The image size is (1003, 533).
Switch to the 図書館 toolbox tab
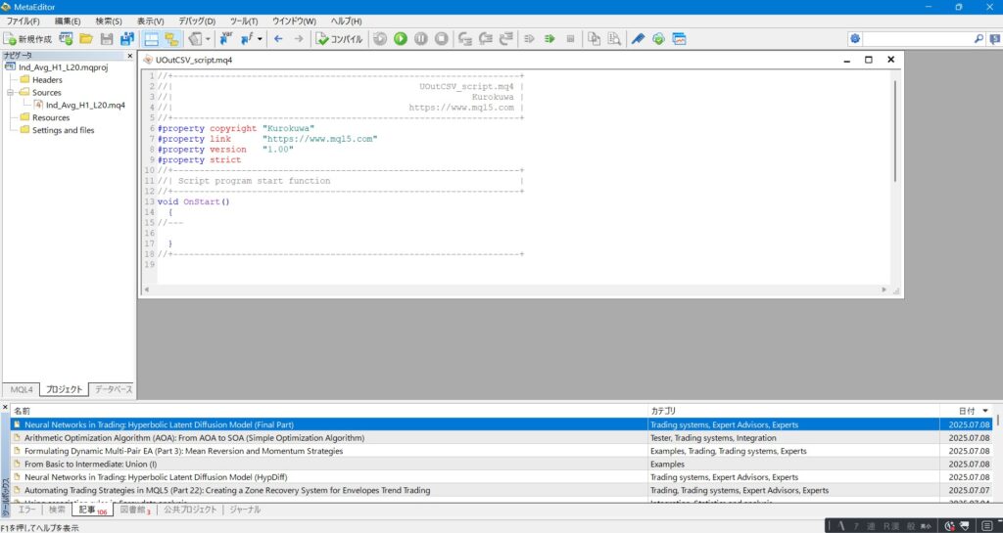click(x=135, y=510)
